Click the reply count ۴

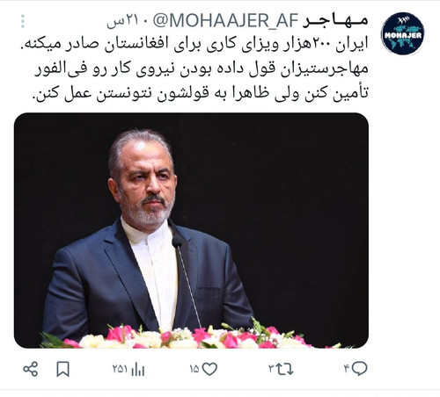pos(347,369)
